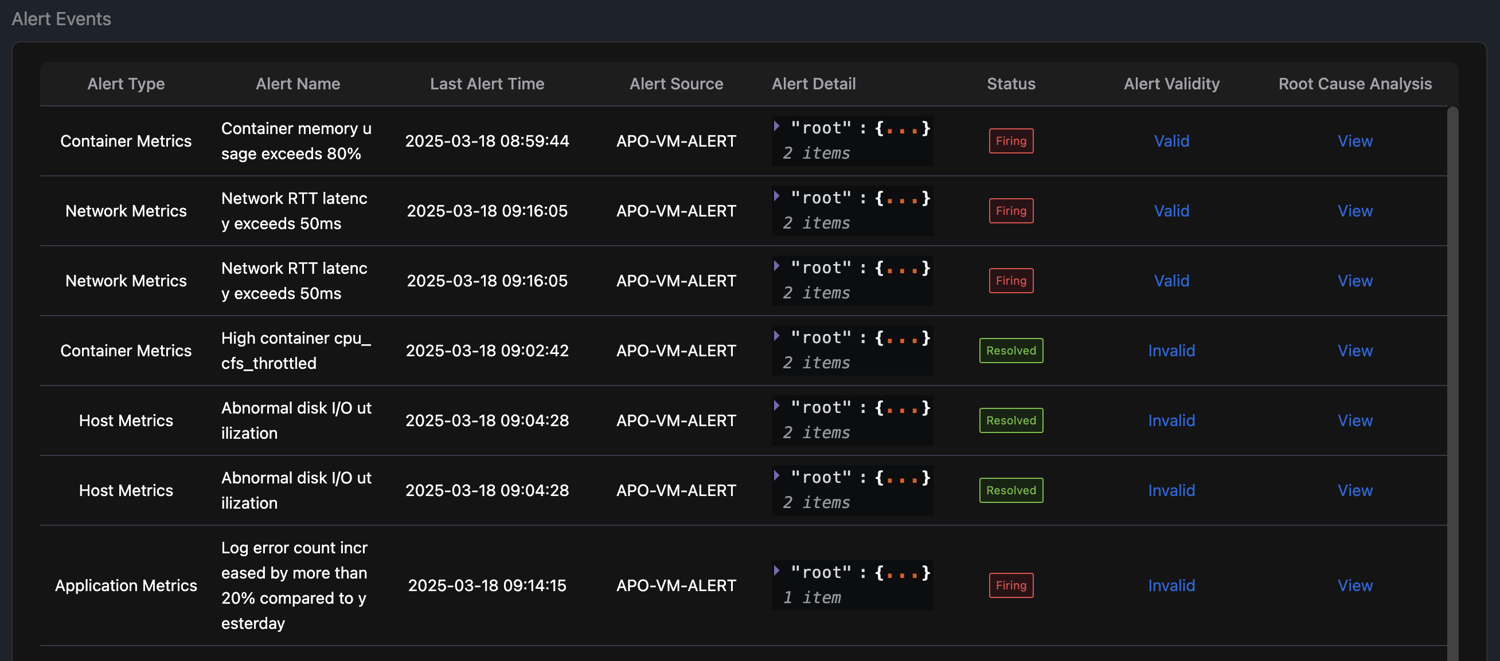Click the Alert Events section title
The height and width of the screenshot is (661, 1500).
click(x=61, y=19)
